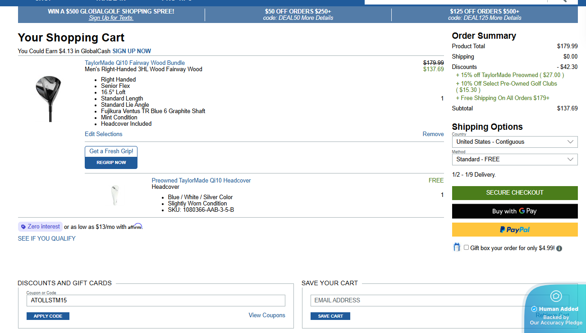Pay with the PayPal button
Image resolution: width=586 pixels, height=333 pixels.
(x=514, y=229)
